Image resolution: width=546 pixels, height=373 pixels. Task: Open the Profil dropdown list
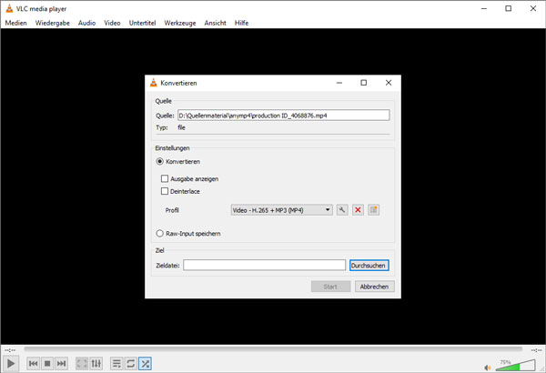pos(281,210)
